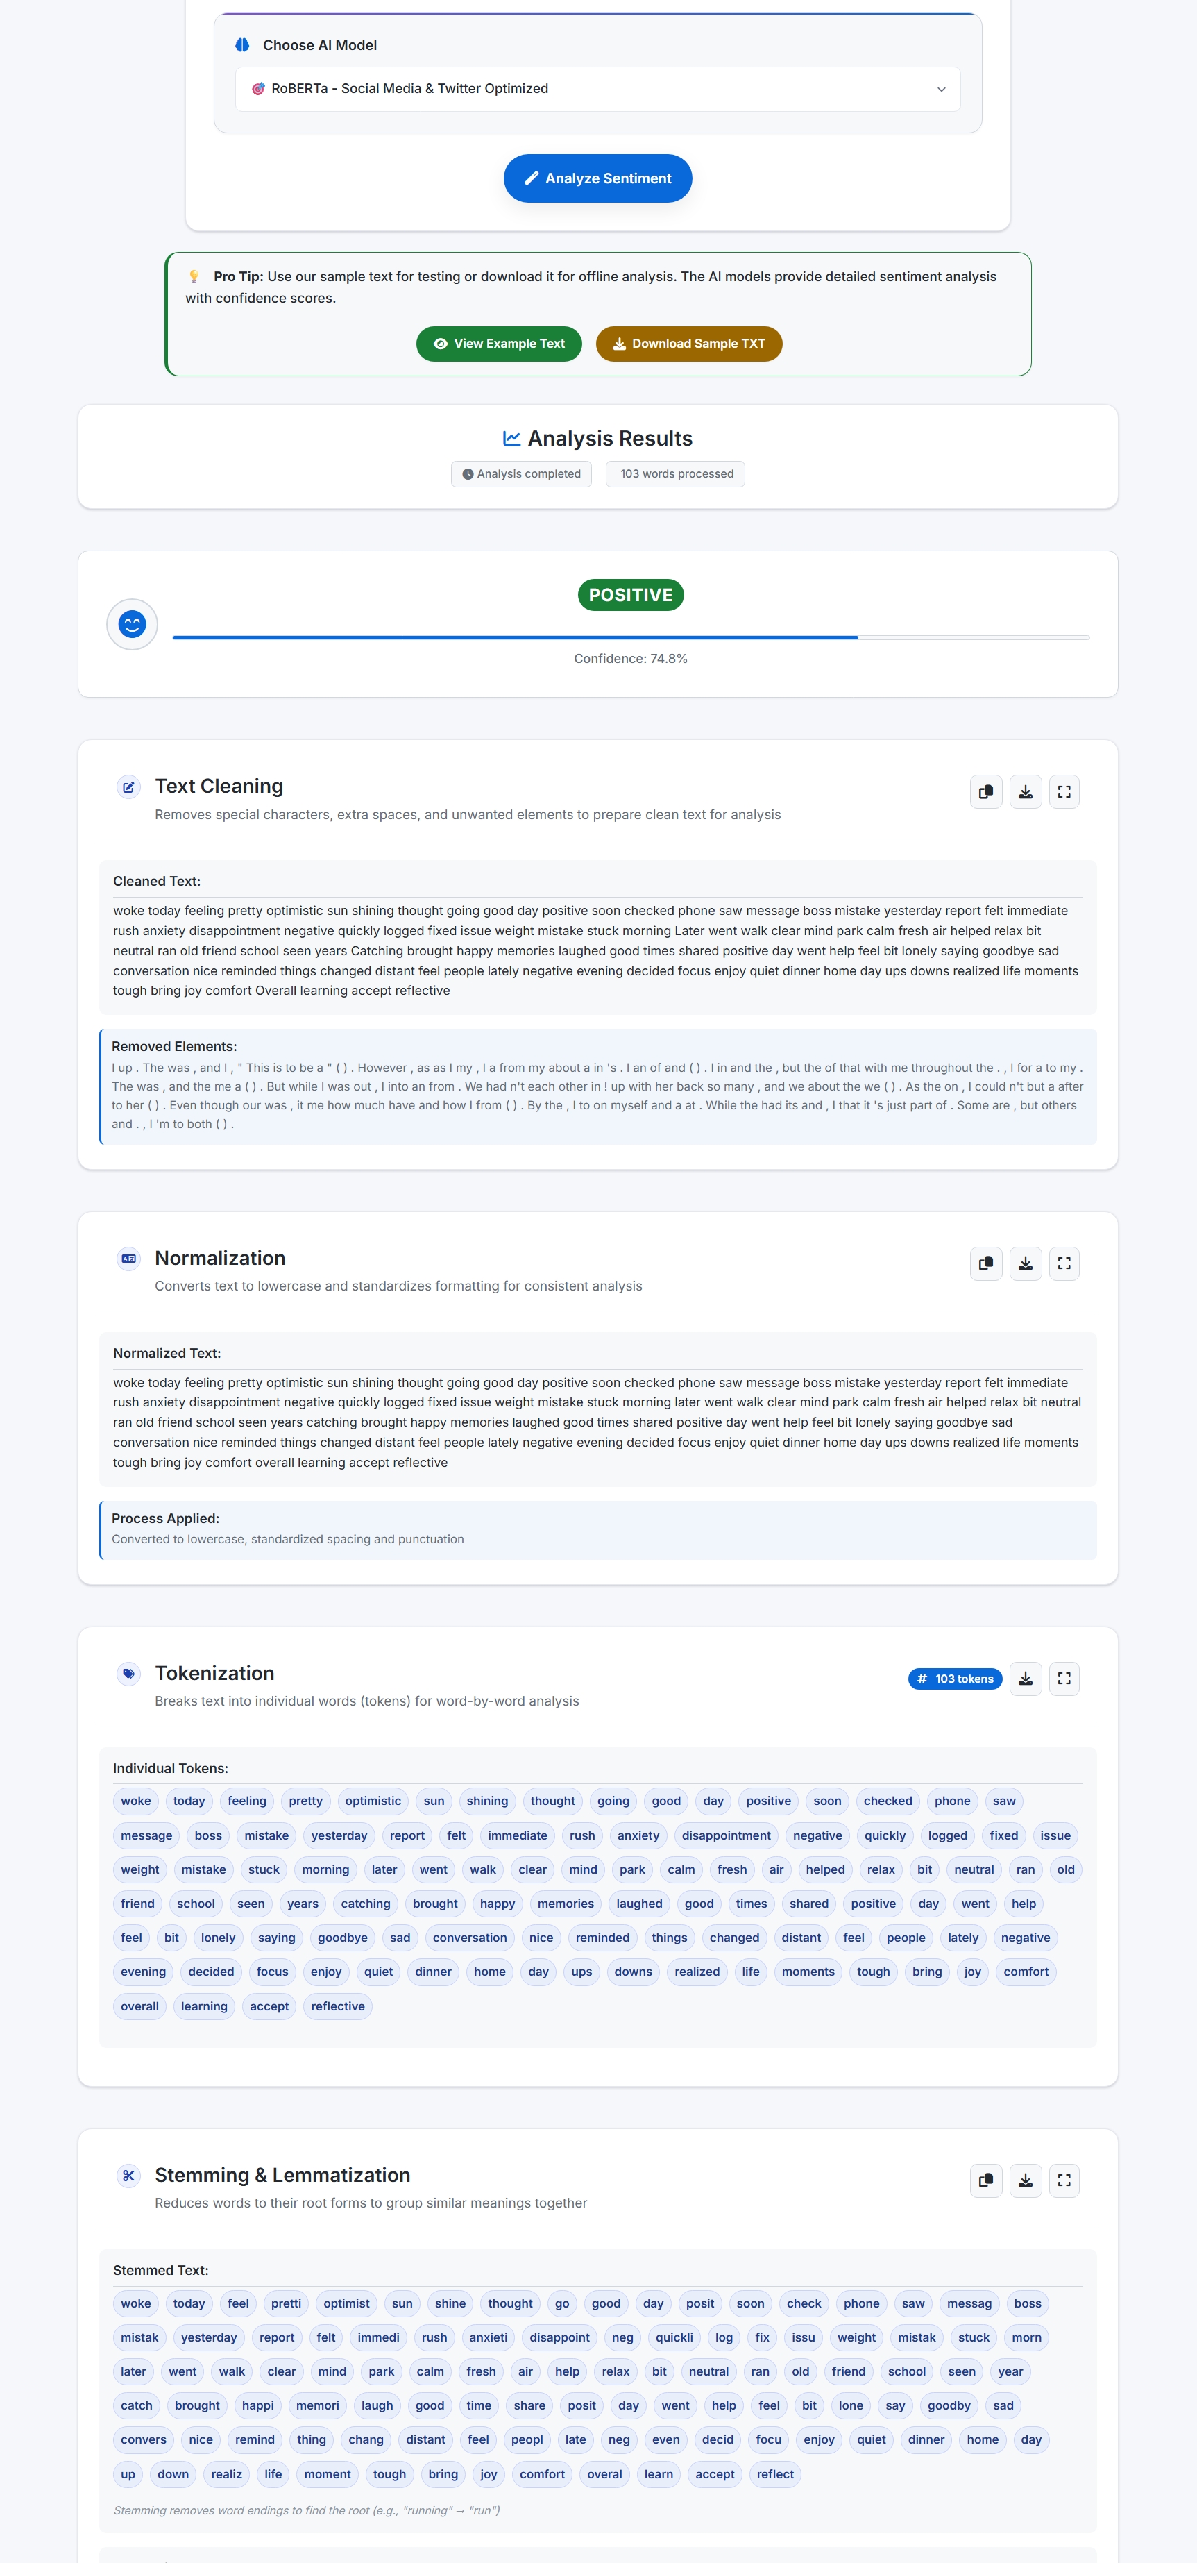
Task: Click the 103 tokens badge
Action: click(x=954, y=1679)
